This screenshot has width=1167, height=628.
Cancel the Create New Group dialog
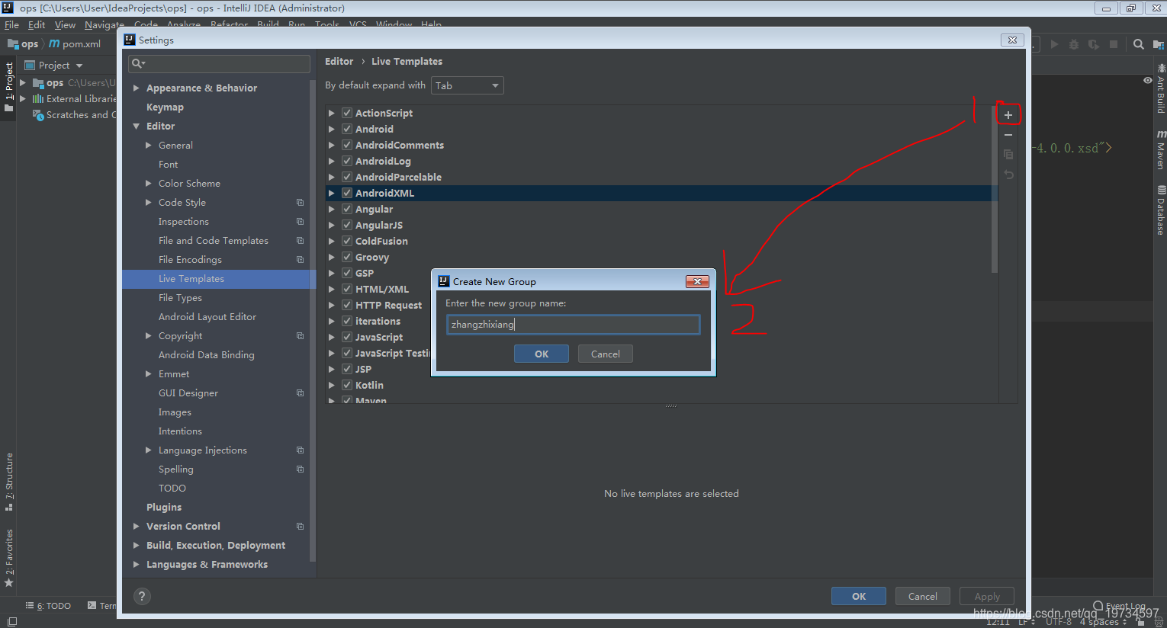pos(606,354)
